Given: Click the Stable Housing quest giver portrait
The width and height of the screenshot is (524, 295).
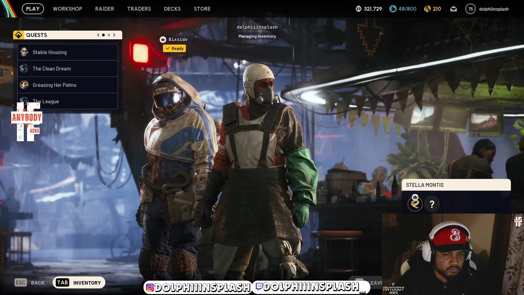Looking at the screenshot, I should click(x=24, y=52).
